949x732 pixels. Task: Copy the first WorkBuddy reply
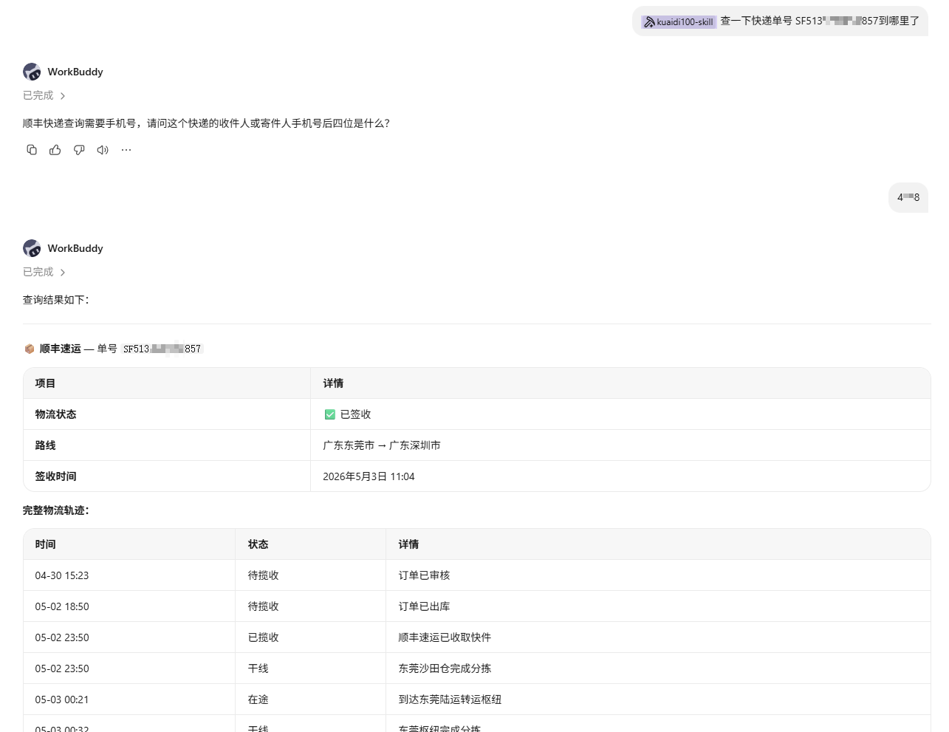[32, 150]
